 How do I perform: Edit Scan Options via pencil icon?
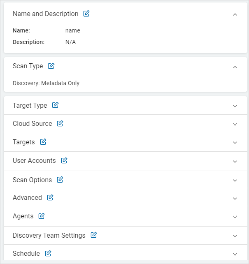pyautogui.click(x=60, y=180)
